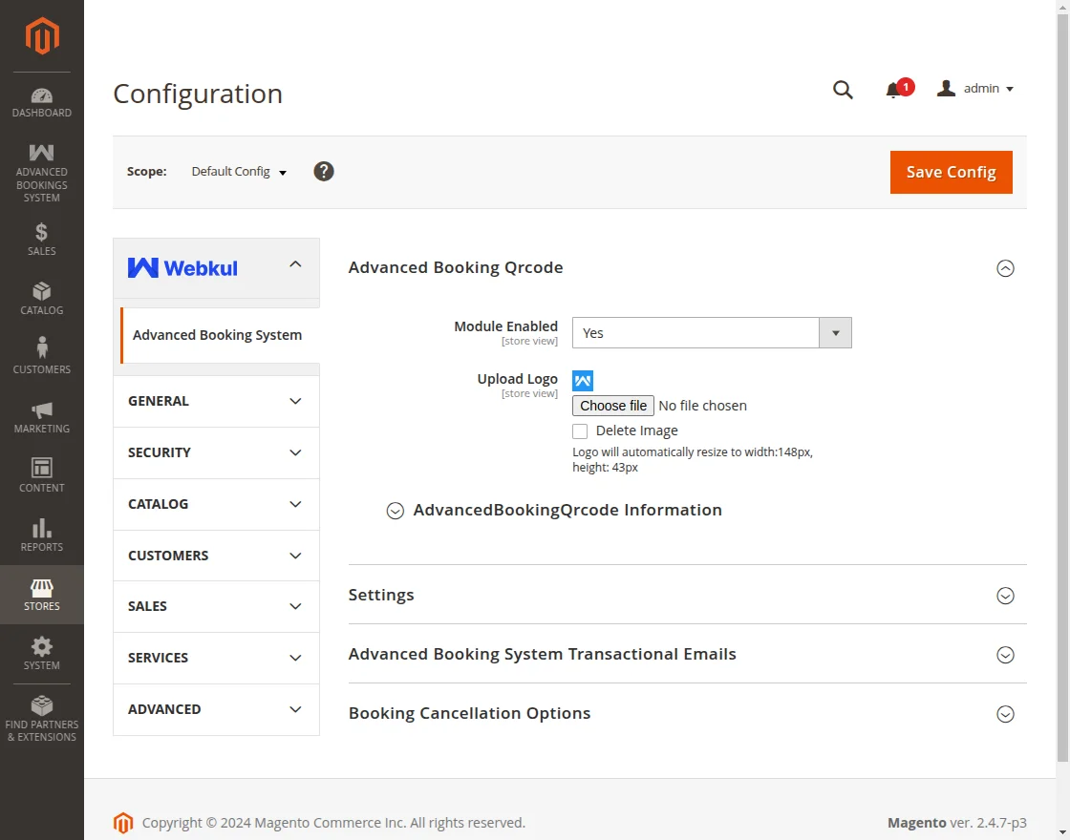Viewport: 1070px width, 840px height.
Task: Open the Module Enabled dropdown
Action: tap(711, 333)
